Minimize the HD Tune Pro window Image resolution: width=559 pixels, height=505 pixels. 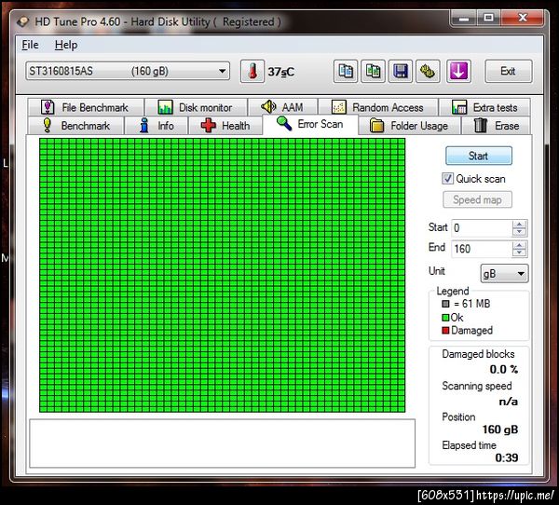pos(463,19)
